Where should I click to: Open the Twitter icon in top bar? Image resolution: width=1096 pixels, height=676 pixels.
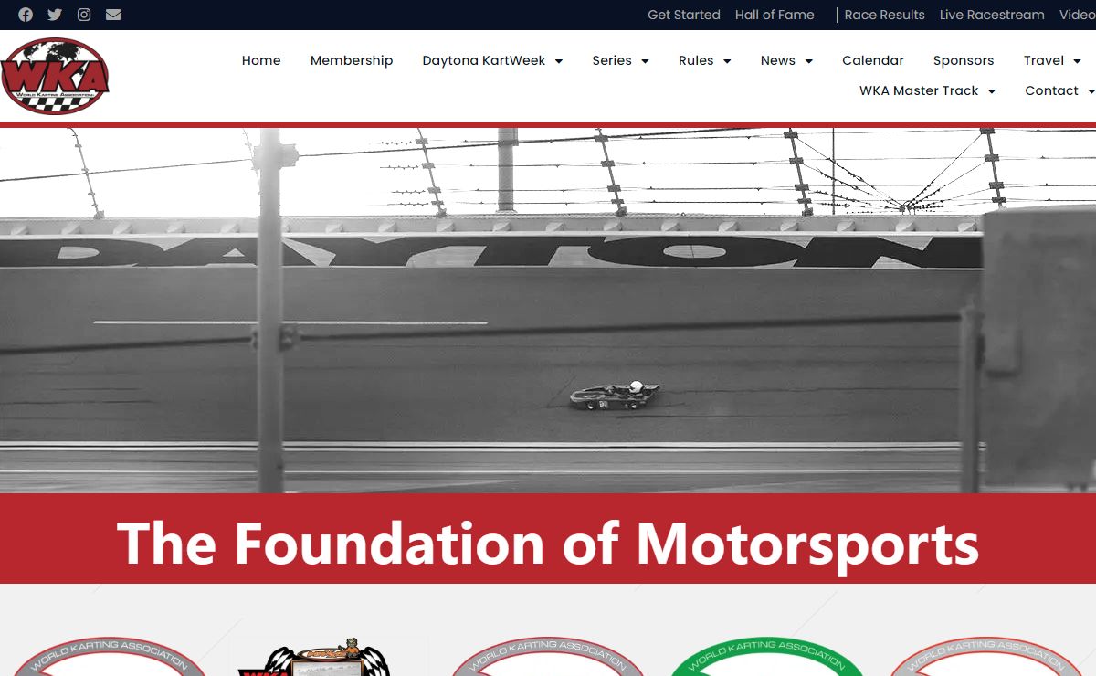tap(55, 15)
